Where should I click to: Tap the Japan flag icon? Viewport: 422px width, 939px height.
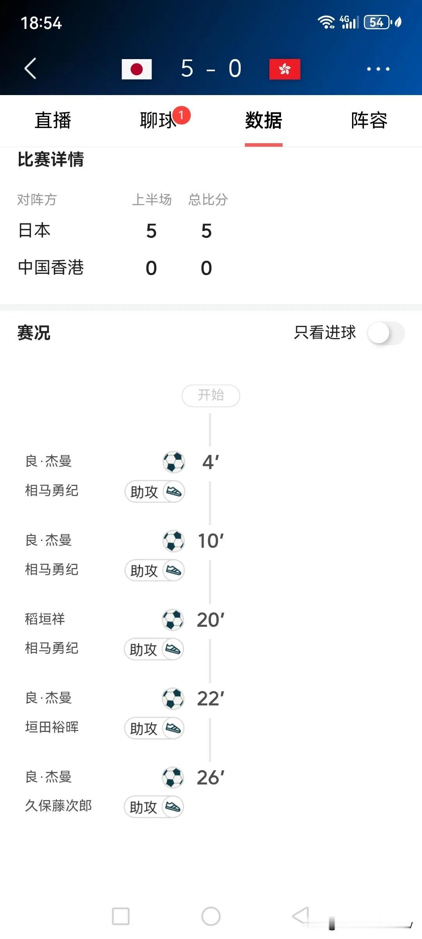(136, 69)
